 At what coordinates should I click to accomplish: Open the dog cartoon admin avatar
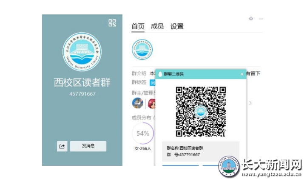tap(137, 103)
